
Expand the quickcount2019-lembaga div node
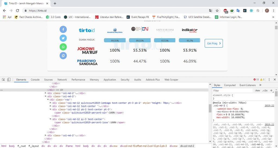[x=50, y=103]
